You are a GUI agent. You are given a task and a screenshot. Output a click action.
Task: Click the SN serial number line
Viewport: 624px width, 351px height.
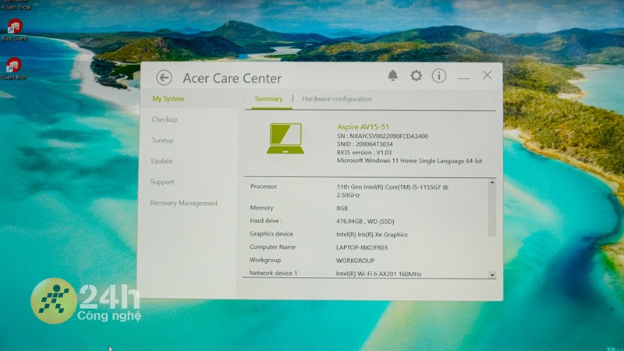coord(382,136)
